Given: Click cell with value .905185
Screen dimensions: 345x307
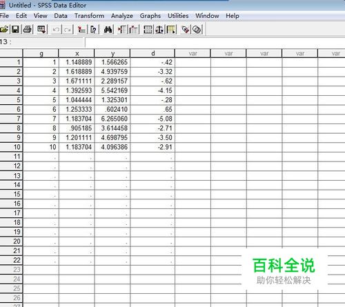Looking at the screenshot, I should (77, 128).
